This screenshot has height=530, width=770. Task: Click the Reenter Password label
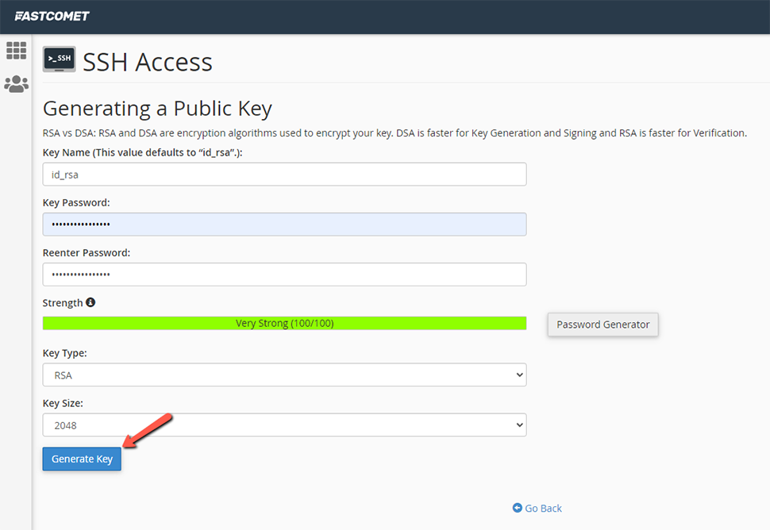(87, 253)
